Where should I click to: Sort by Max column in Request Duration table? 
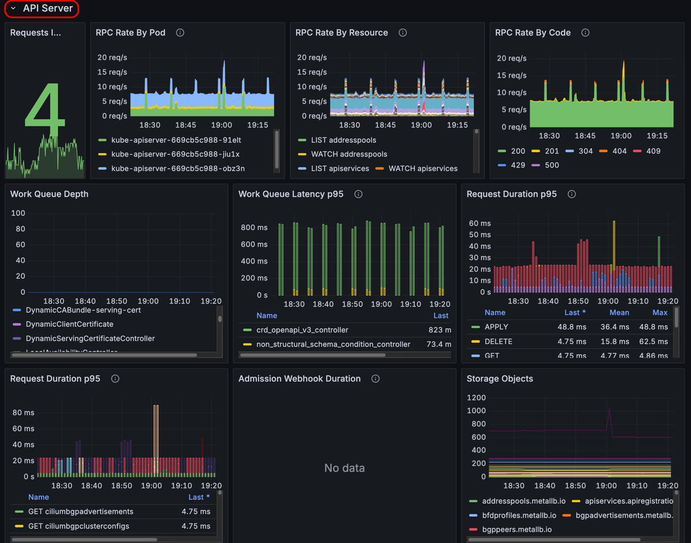pos(660,313)
